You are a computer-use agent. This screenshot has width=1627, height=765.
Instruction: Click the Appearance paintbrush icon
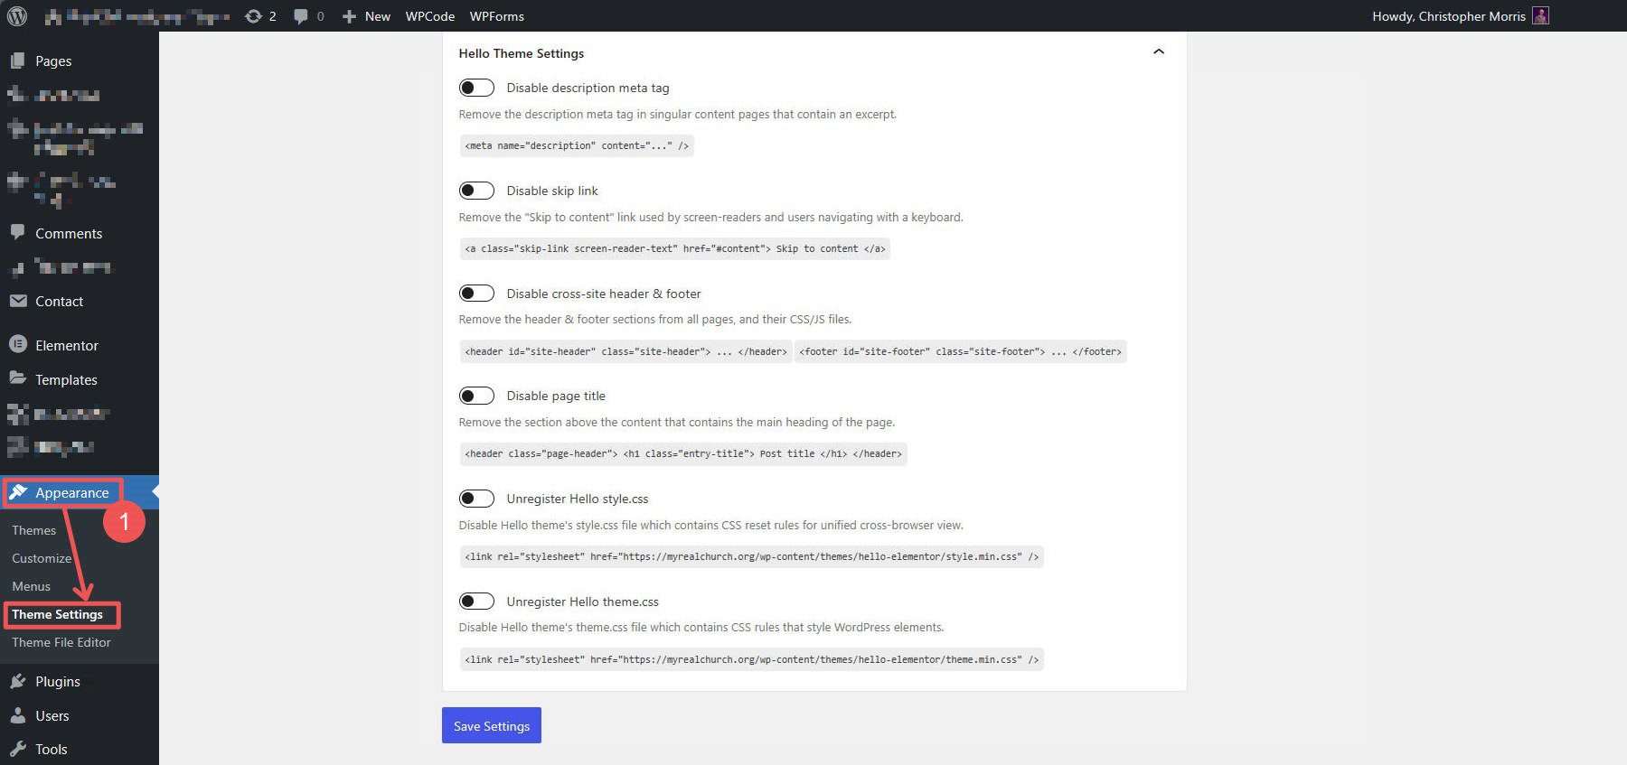point(20,491)
